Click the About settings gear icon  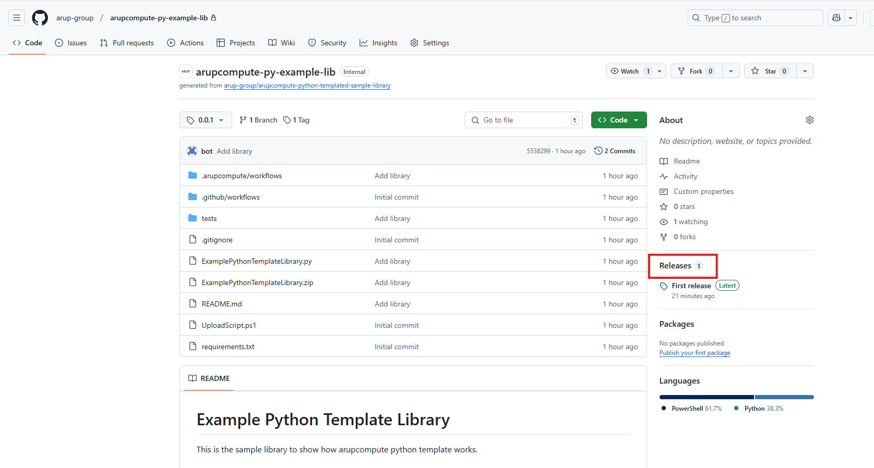(809, 120)
